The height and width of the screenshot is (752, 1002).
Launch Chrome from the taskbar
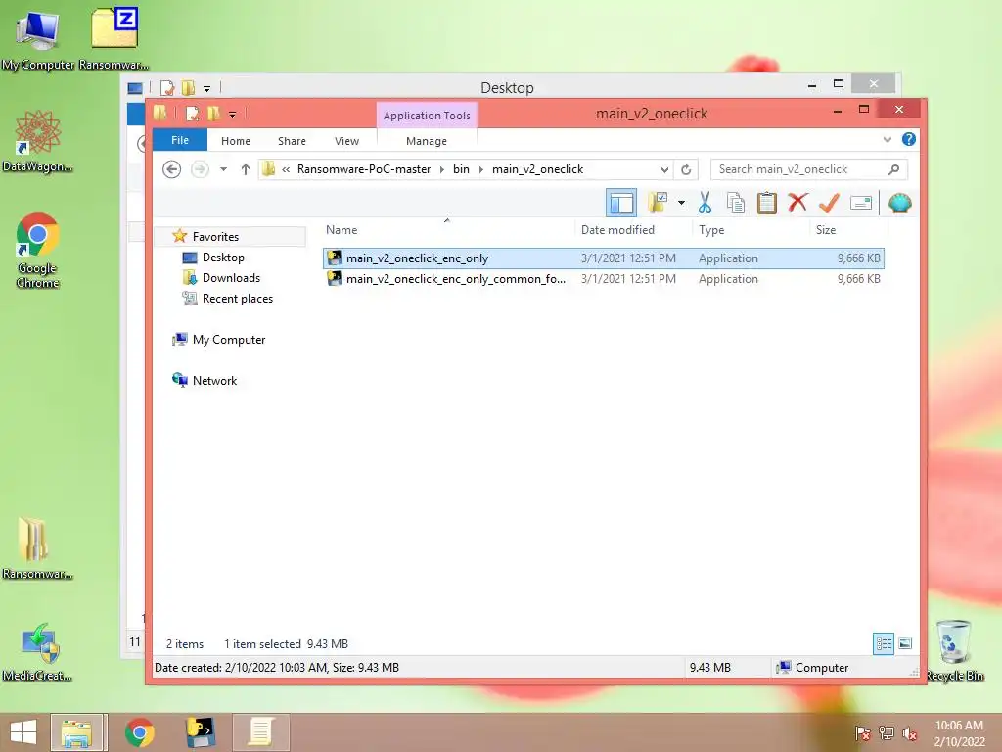pos(139,732)
